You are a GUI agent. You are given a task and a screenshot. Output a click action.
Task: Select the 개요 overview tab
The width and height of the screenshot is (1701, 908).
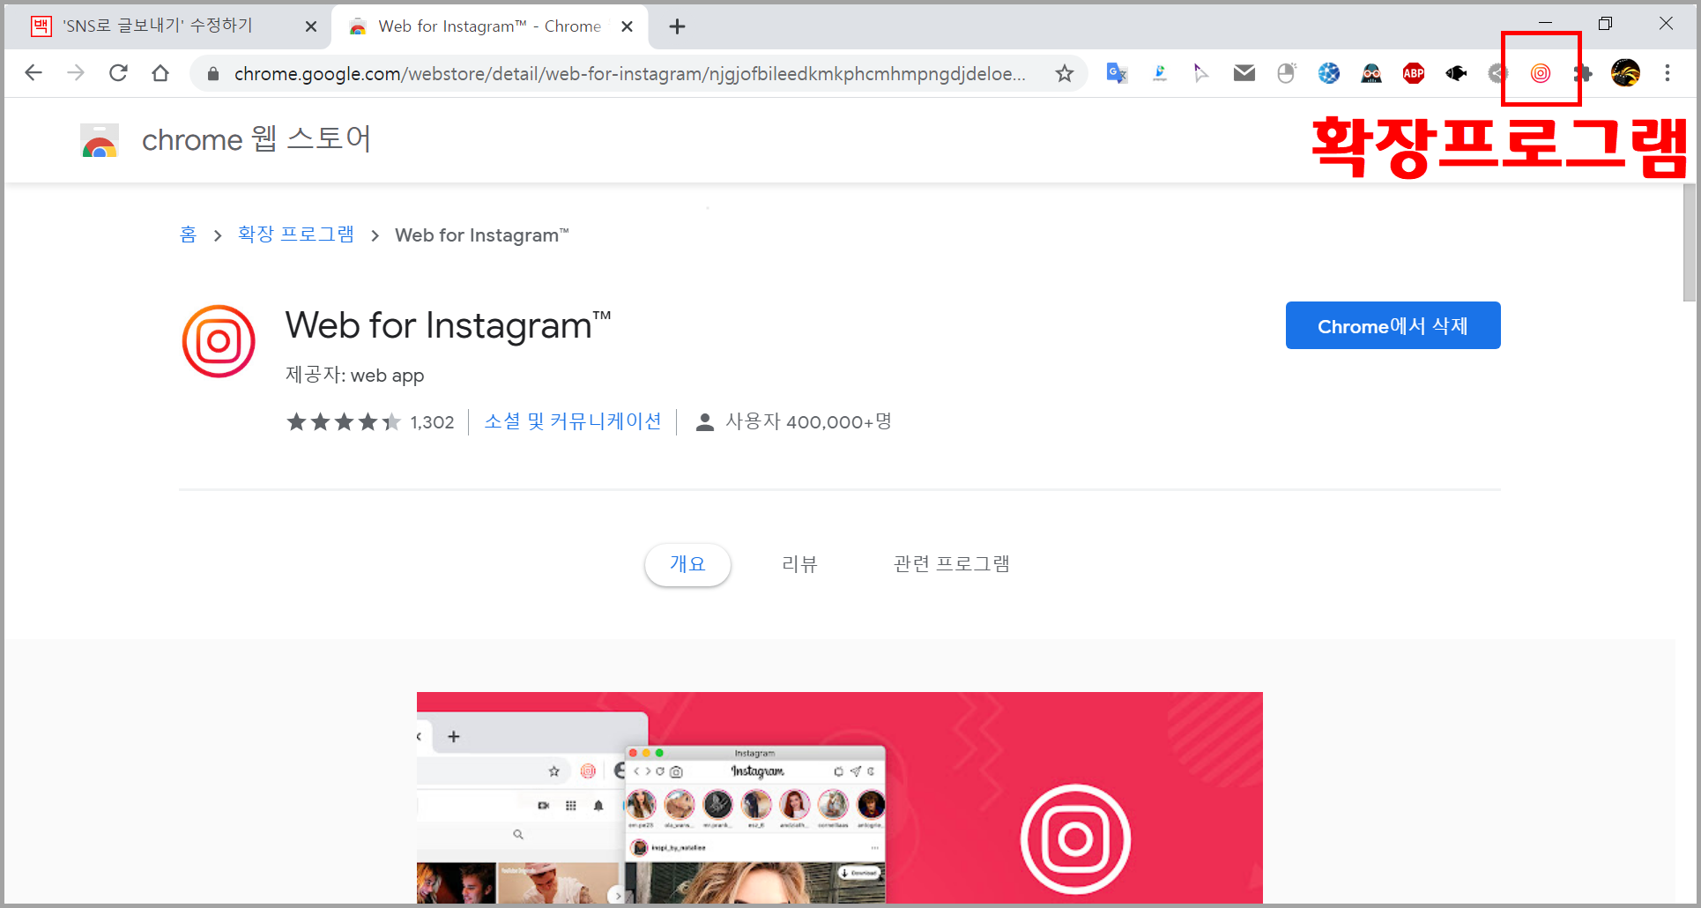(x=687, y=564)
